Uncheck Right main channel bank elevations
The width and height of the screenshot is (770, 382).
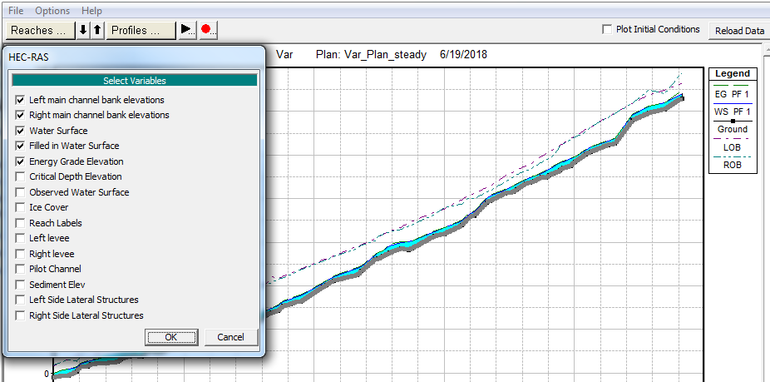20,115
